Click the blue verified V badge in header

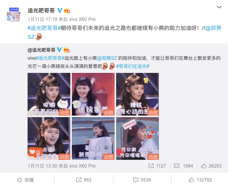(x=59, y=10)
